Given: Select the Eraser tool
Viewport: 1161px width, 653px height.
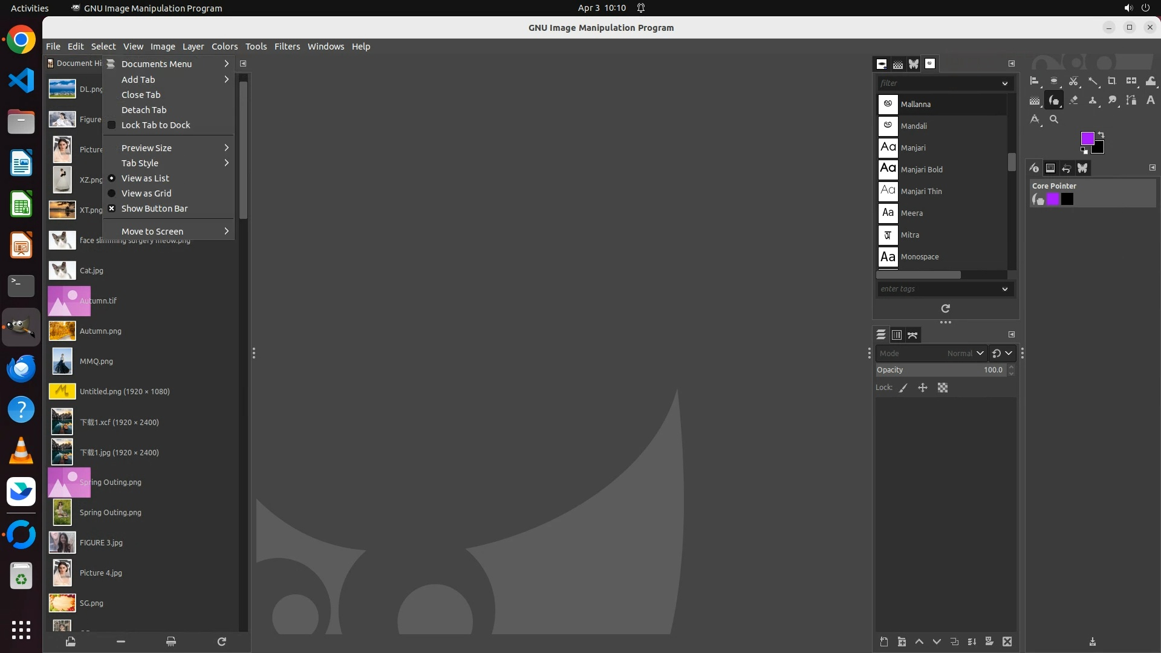Looking at the screenshot, I should (x=1073, y=100).
